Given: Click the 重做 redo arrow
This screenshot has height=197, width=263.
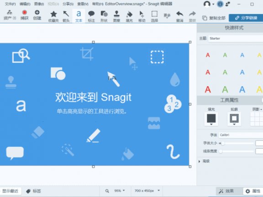Looking at the screenshot, I should (192, 16).
